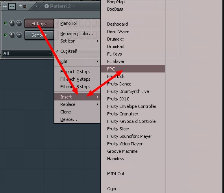Select Fill each 4 steps
The width and height of the screenshot is (224, 193).
tap(77, 79)
